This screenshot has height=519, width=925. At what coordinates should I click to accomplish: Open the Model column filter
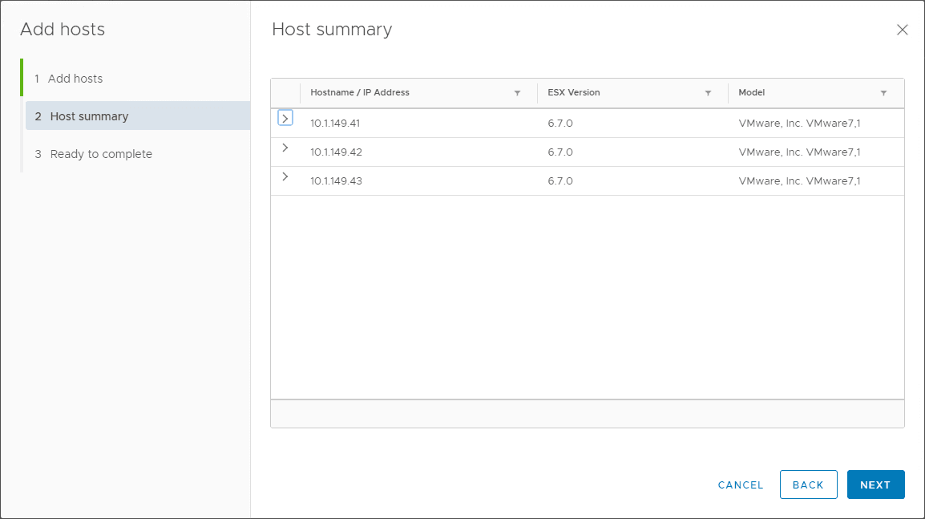pyautogui.click(x=883, y=93)
